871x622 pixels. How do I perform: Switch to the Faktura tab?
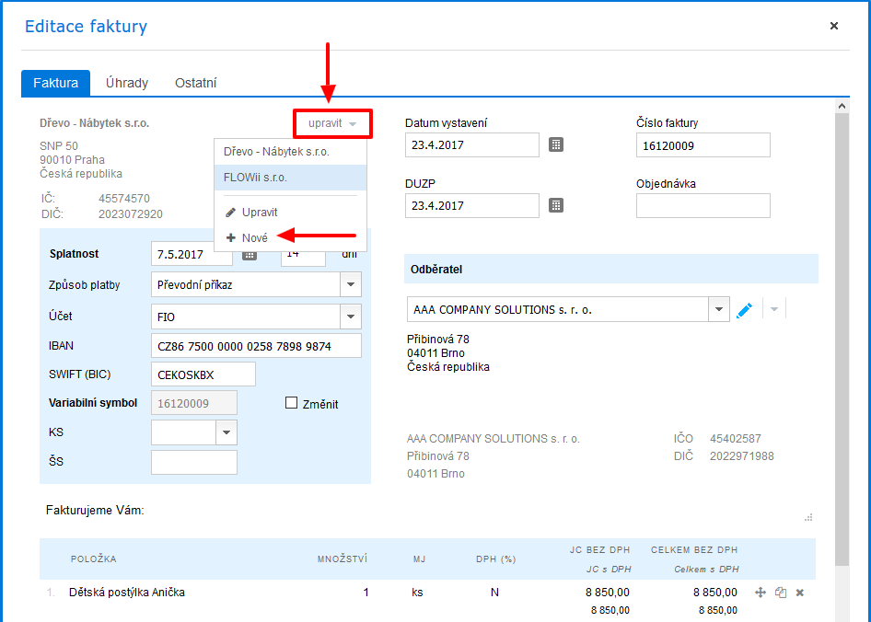point(55,84)
